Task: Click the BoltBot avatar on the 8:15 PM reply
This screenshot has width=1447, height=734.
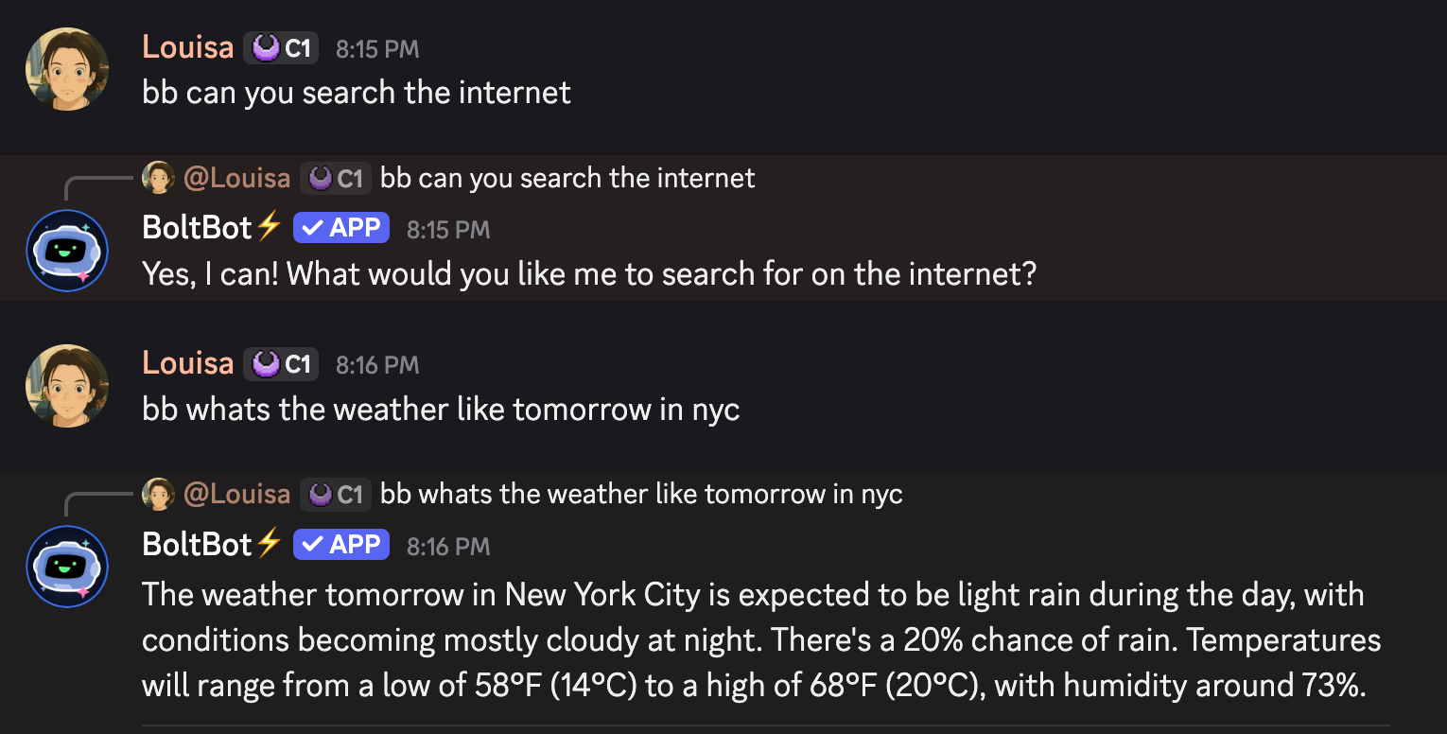Action: [x=66, y=251]
